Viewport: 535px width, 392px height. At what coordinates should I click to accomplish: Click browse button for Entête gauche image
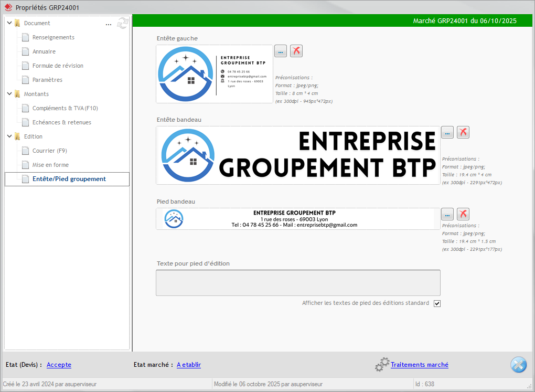(x=281, y=51)
